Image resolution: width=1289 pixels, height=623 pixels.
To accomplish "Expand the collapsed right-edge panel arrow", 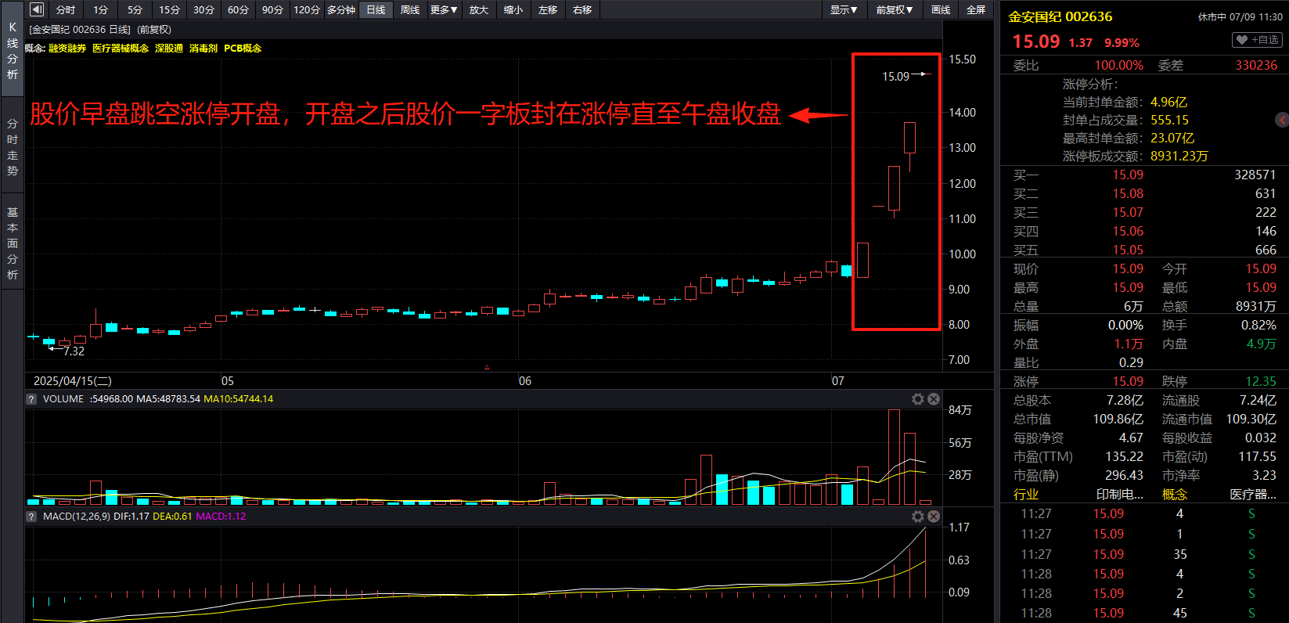I will pyautogui.click(x=1282, y=120).
